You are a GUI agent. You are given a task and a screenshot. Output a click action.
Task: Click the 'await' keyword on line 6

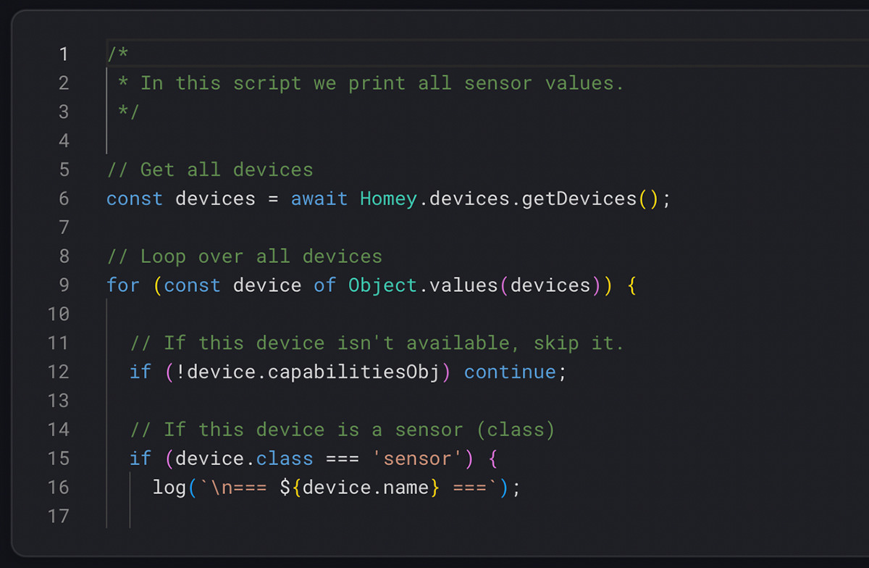pos(319,199)
